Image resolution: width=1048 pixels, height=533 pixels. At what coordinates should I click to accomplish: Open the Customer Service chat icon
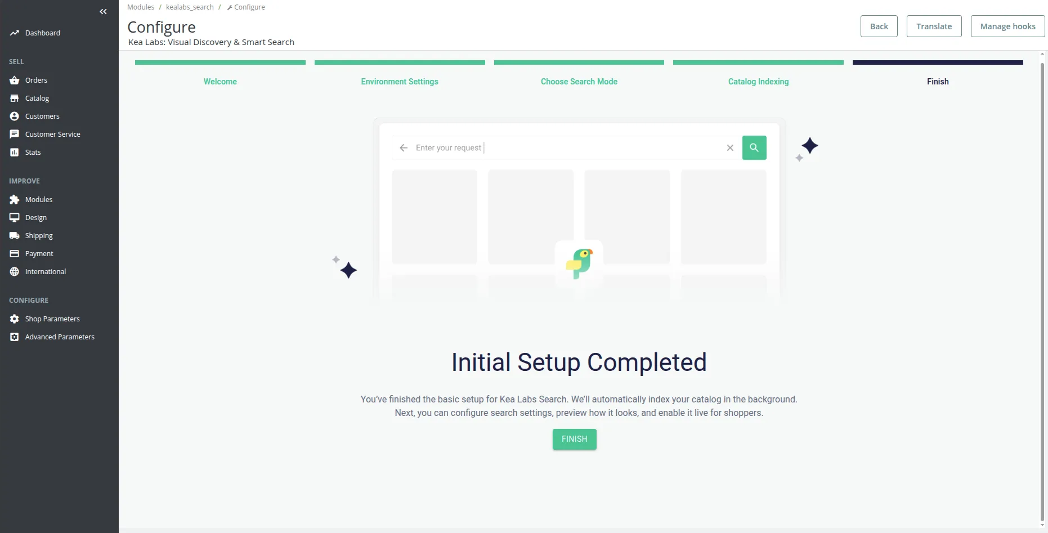click(x=15, y=135)
